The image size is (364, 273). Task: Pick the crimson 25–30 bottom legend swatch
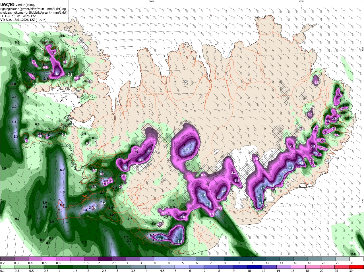pos(342,267)
